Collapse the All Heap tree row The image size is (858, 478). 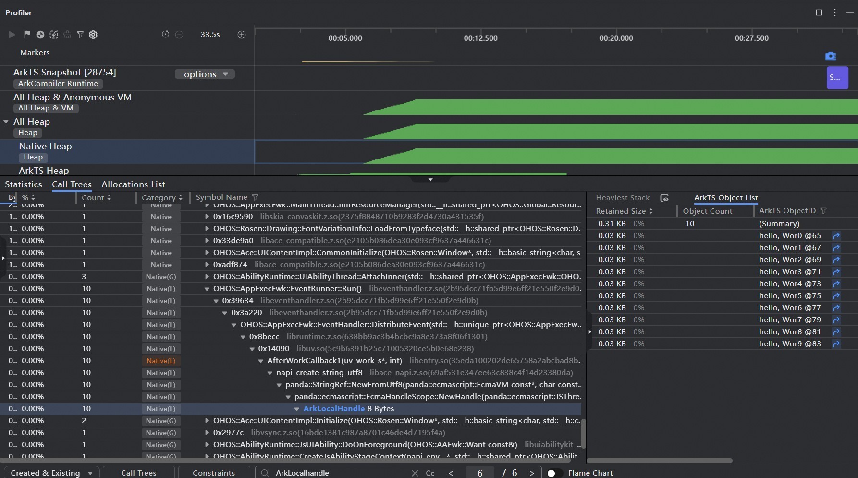6,122
